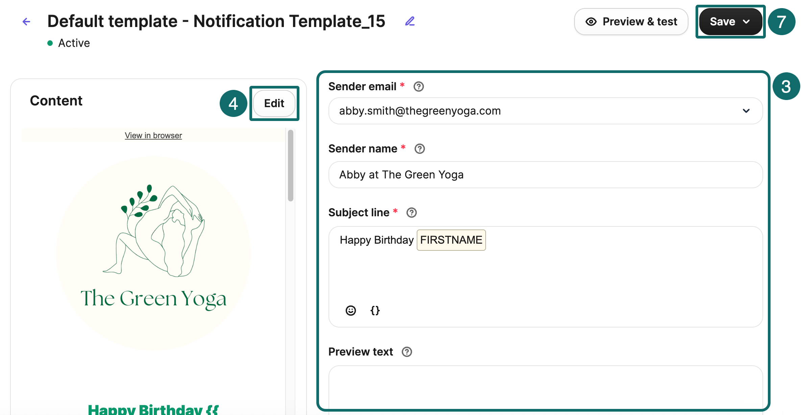This screenshot has height=415, width=803.
Task: Click Preview text help question icon
Action: click(407, 352)
